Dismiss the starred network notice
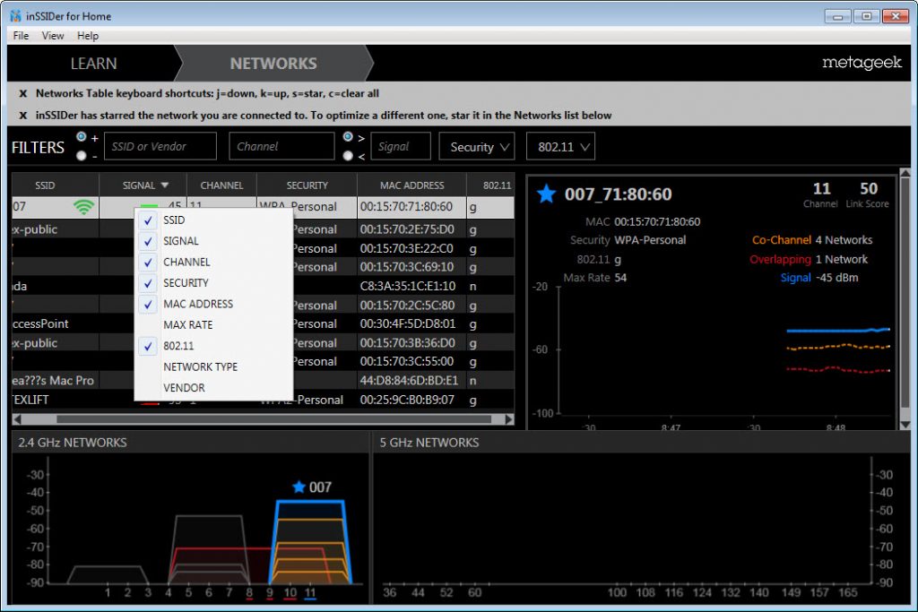The width and height of the screenshot is (918, 612). pyautogui.click(x=22, y=116)
